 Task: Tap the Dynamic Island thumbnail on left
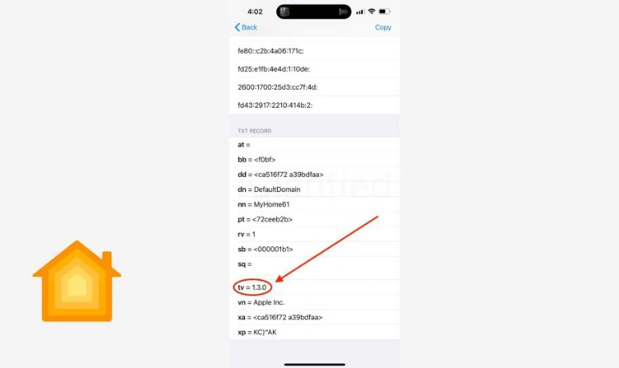[x=284, y=12]
